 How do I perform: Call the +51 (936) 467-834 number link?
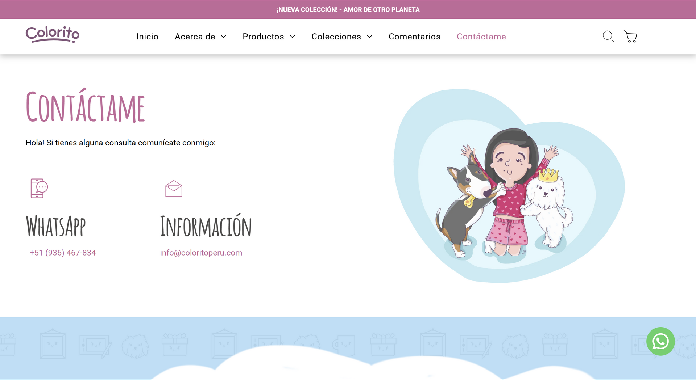pos(62,253)
